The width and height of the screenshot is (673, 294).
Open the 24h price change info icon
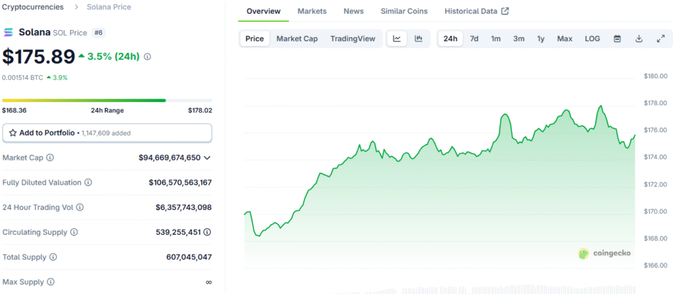147,57
